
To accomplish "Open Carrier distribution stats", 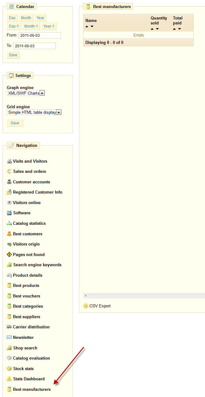I will pos(31,327).
